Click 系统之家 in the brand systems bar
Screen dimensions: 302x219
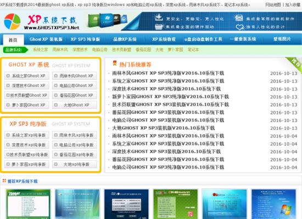coord(40,50)
